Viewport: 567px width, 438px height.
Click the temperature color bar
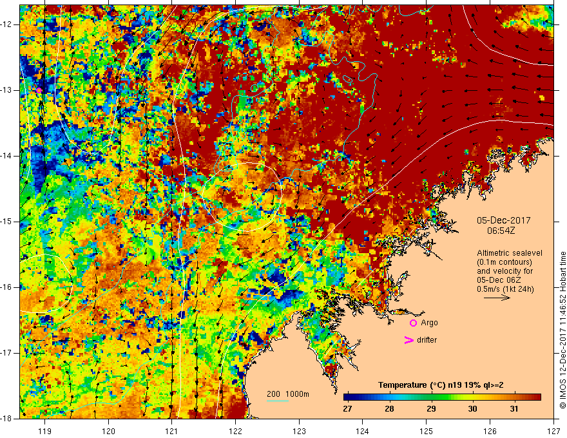442,397
